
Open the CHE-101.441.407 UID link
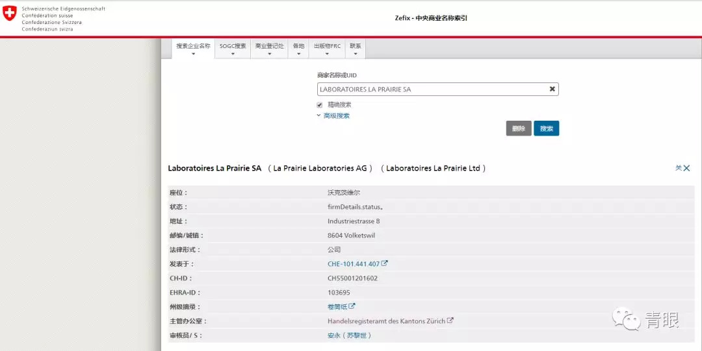[354, 264]
